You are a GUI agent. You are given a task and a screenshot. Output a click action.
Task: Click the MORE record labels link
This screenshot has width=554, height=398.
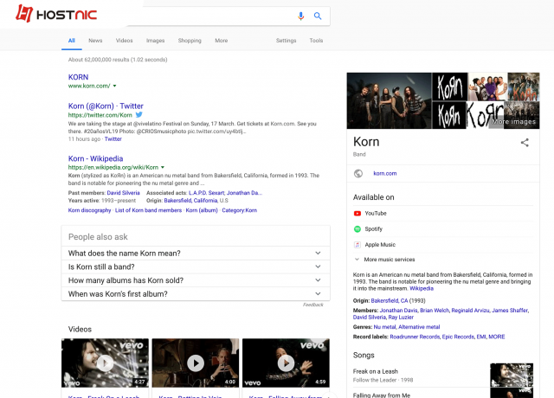point(496,337)
